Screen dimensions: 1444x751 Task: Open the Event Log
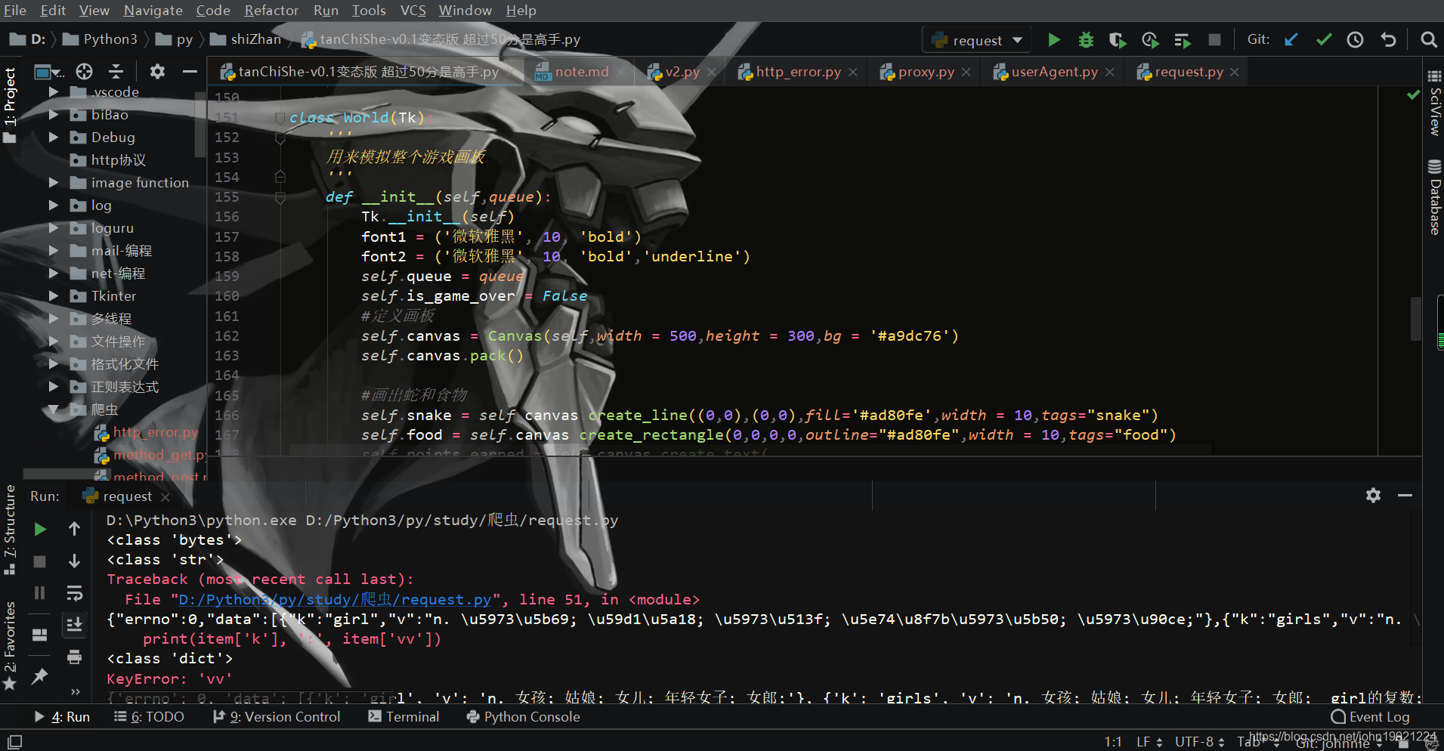click(1371, 717)
